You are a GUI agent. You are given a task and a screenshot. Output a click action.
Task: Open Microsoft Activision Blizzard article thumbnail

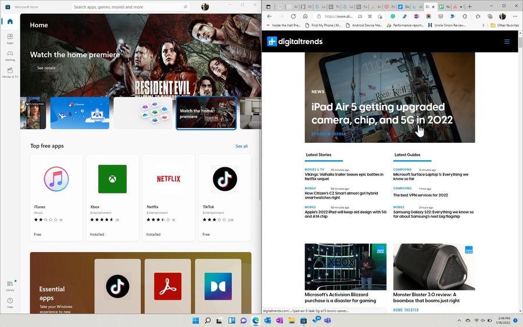click(346, 267)
